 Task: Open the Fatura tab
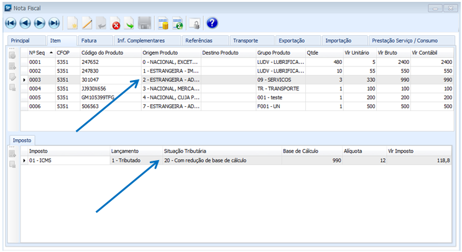[89, 40]
